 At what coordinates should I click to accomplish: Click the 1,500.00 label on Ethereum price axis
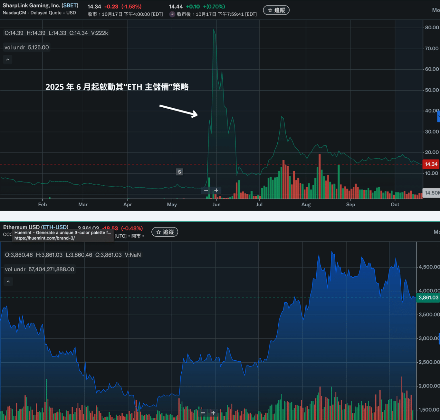(429, 410)
